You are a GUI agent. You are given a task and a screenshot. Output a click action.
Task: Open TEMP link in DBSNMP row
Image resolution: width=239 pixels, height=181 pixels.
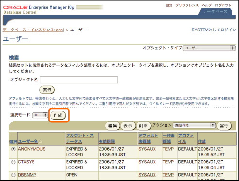tap(168, 175)
